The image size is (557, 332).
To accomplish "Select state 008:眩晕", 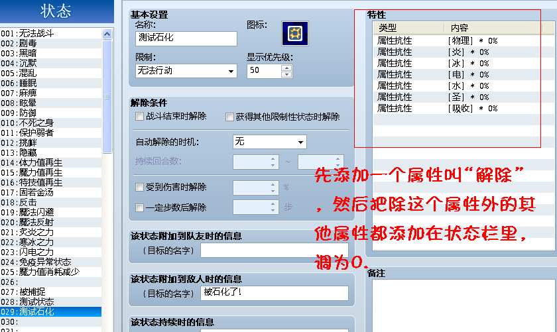I will 51,103.
